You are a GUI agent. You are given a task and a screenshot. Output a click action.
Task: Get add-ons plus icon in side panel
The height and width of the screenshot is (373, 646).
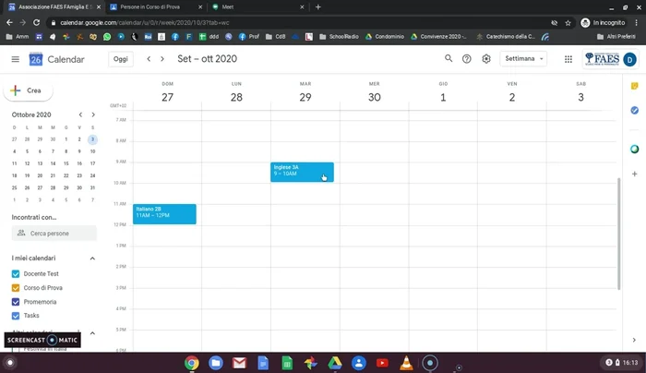[635, 174]
